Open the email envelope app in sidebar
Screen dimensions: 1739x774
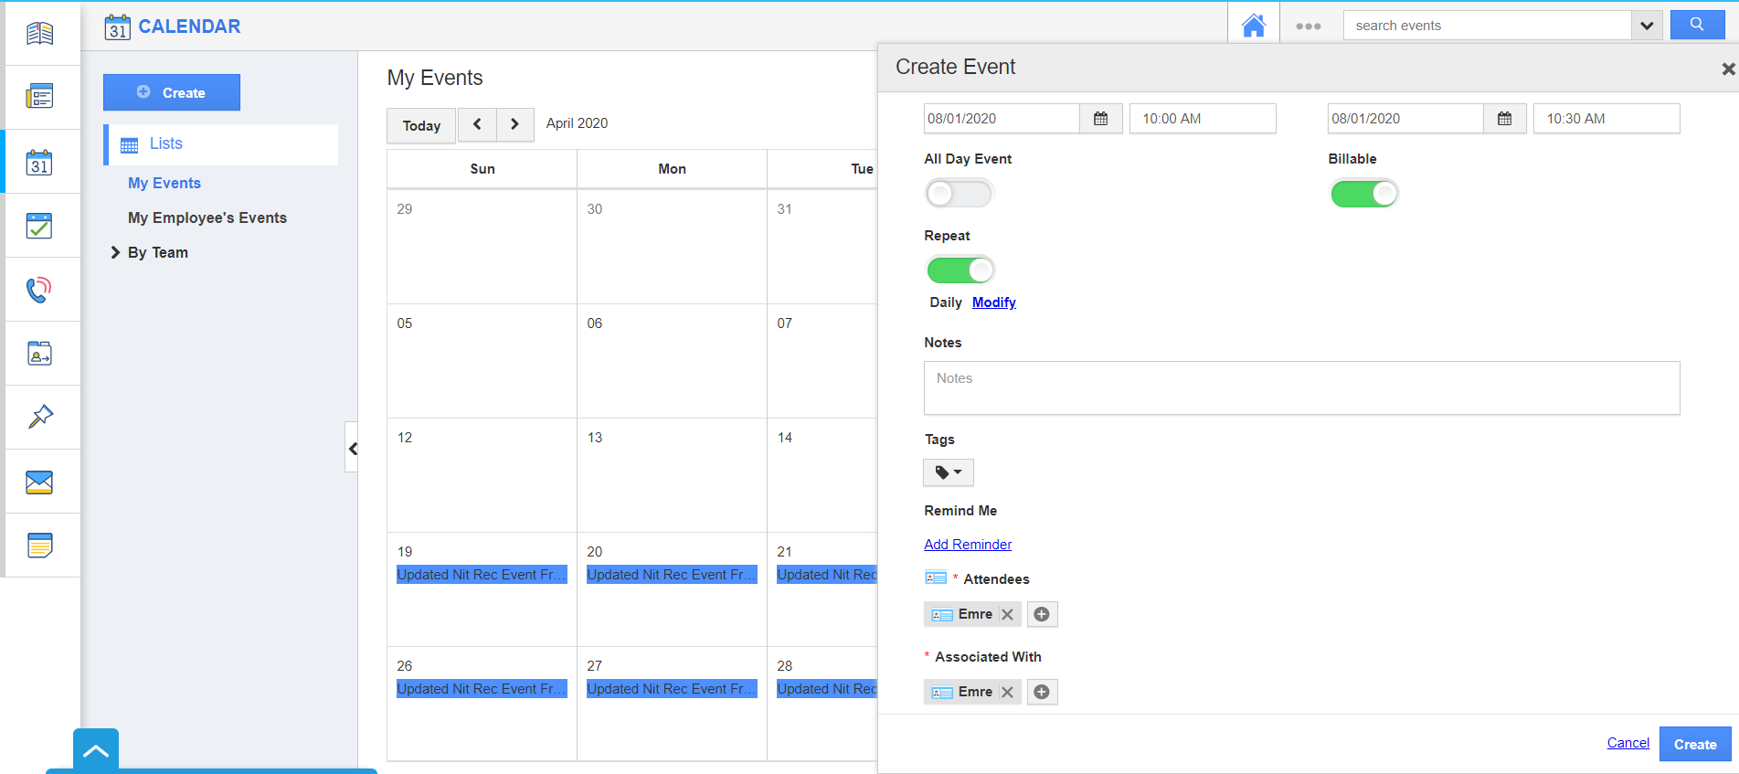tap(39, 482)
